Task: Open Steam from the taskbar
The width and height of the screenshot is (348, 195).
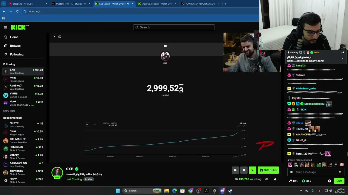Action: click(x=230, y=191)
